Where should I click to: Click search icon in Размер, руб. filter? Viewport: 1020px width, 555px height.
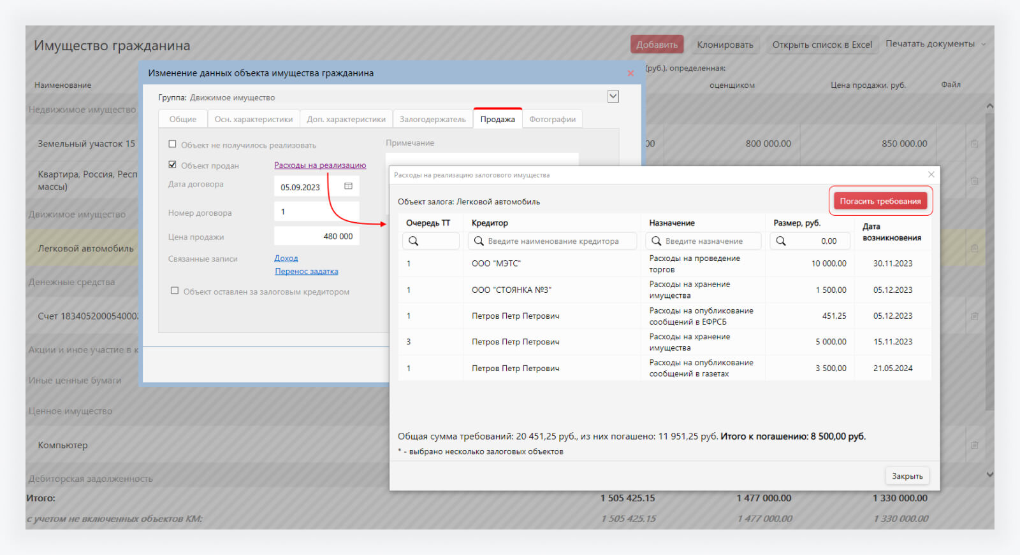pyautogui.click(x=781, y=241)
